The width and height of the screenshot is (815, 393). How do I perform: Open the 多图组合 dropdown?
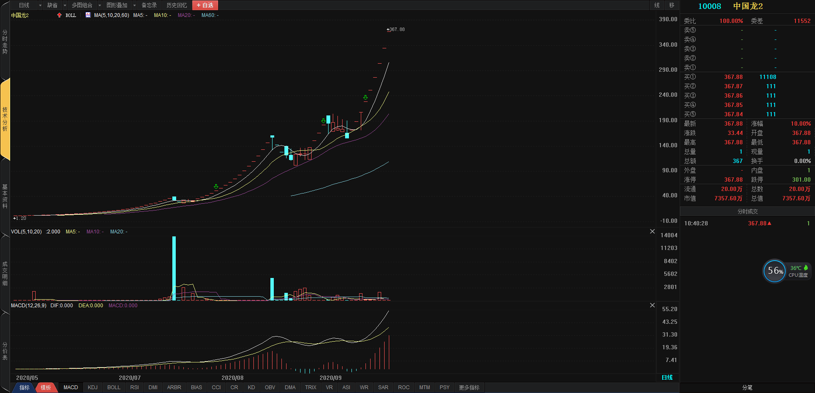(100, 5)
